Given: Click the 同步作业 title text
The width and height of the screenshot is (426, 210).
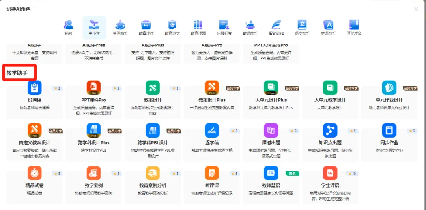Looking at the screenshot, I should [389, 143].
